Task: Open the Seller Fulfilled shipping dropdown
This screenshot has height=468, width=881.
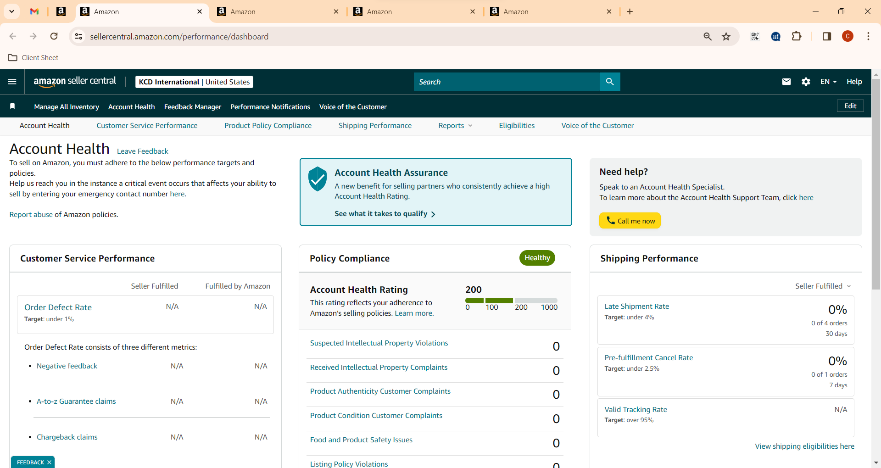Action: [x=823, y=286]
